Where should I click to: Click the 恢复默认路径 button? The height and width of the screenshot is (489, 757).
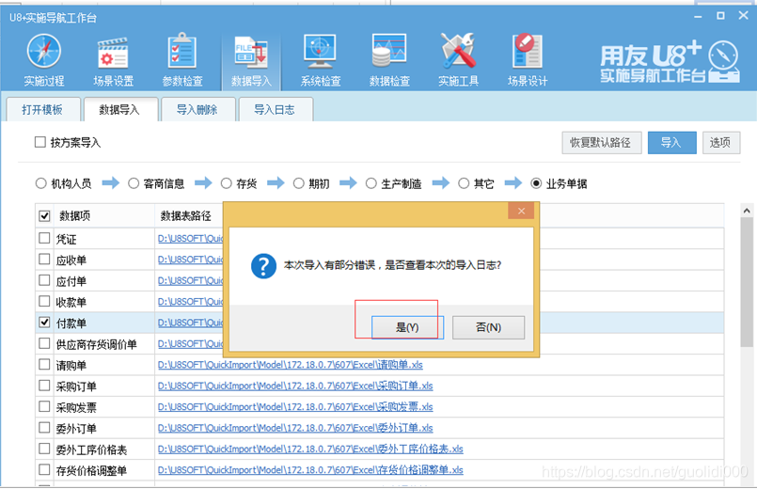(602, 143)
